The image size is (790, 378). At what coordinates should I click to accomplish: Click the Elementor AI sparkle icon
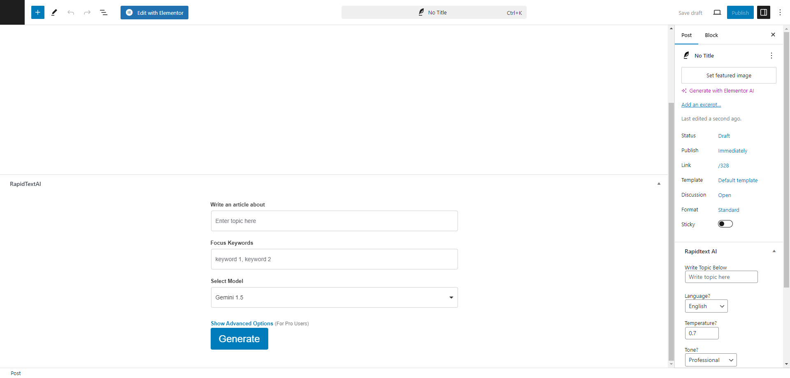(684, 91)
